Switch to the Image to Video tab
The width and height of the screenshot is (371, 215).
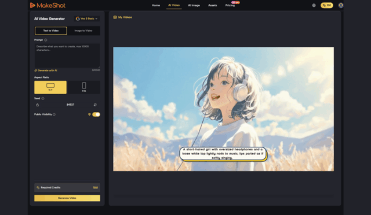pyautogui.click(x=83, y=31)
